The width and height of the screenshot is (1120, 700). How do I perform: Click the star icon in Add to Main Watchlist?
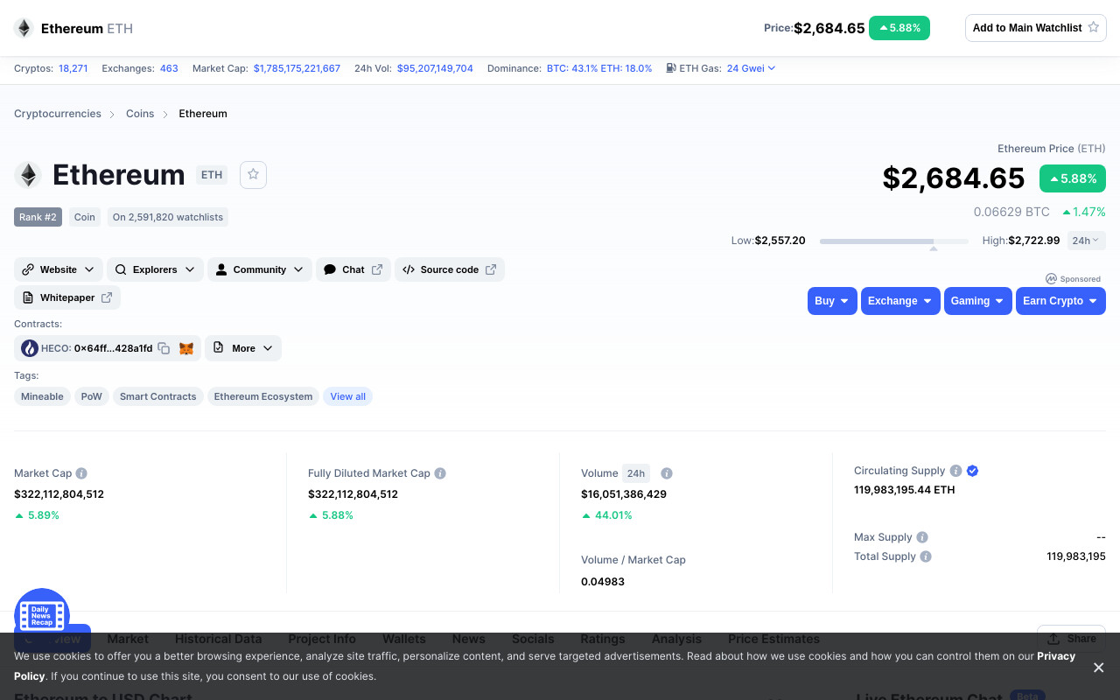click(1093, 28)
